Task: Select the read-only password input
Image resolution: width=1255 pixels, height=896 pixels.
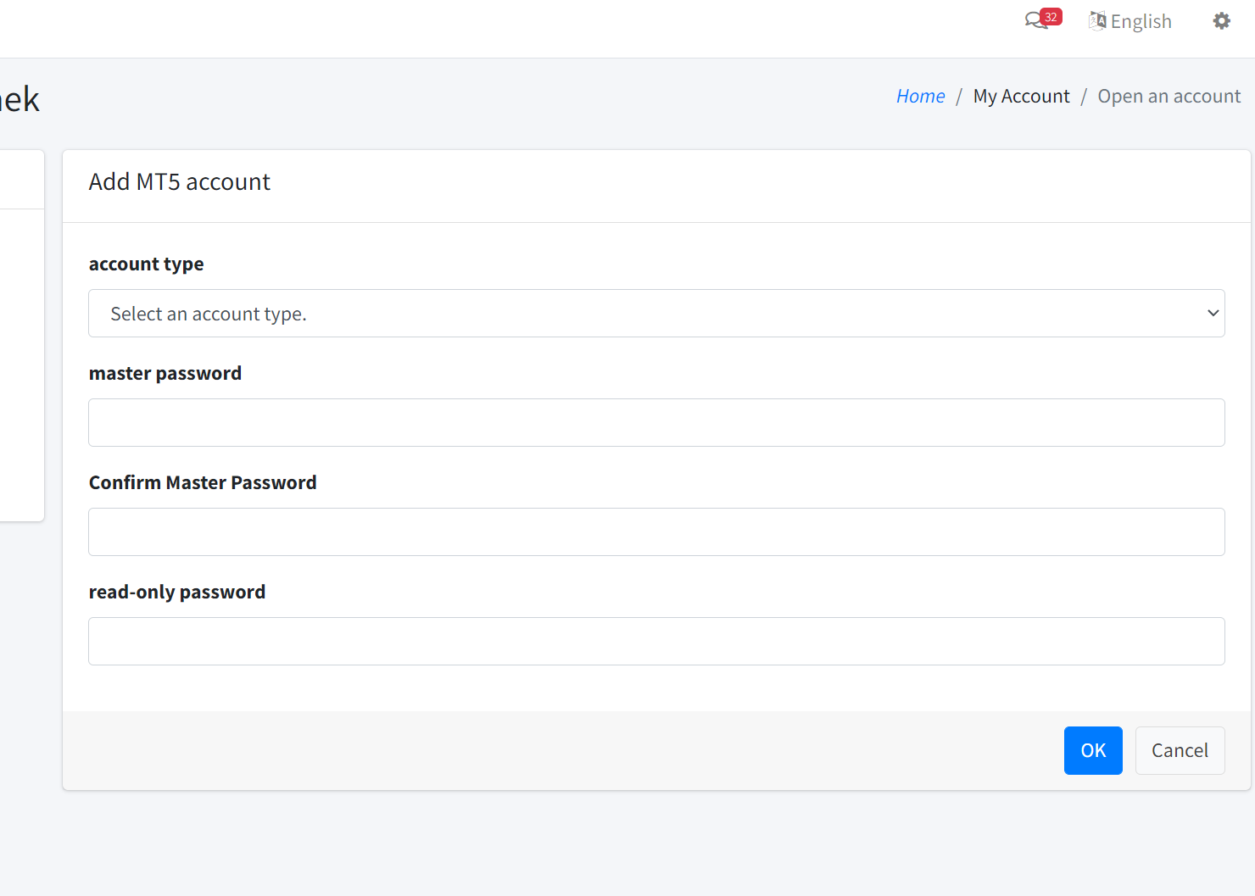Action: pyautogui.click(x=656, y=642)
